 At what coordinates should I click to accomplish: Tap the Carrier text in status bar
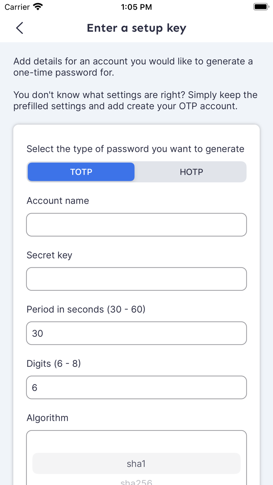coord(17,7)
